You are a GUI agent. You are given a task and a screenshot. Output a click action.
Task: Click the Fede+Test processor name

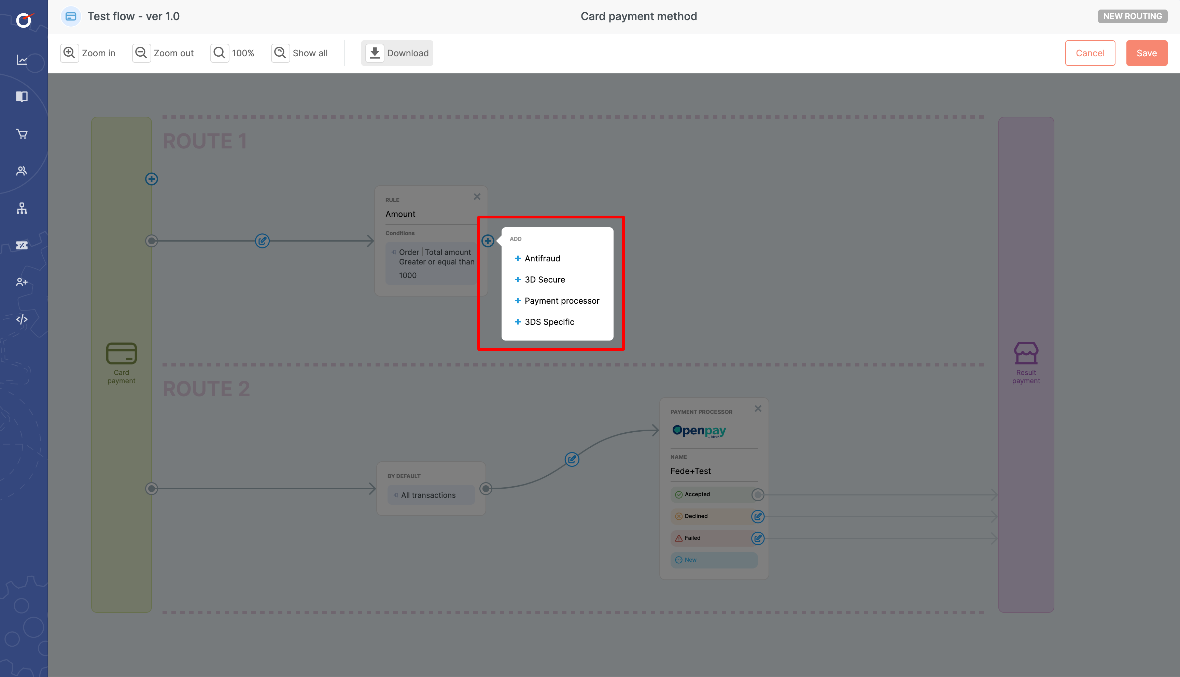(691, 472)
